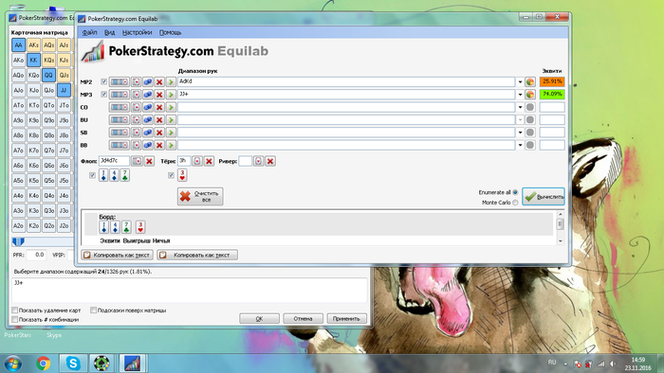This screenshot has height=373, width=664.
Task: Confirm with OK in matrix window
Action: tap(259, 319)
